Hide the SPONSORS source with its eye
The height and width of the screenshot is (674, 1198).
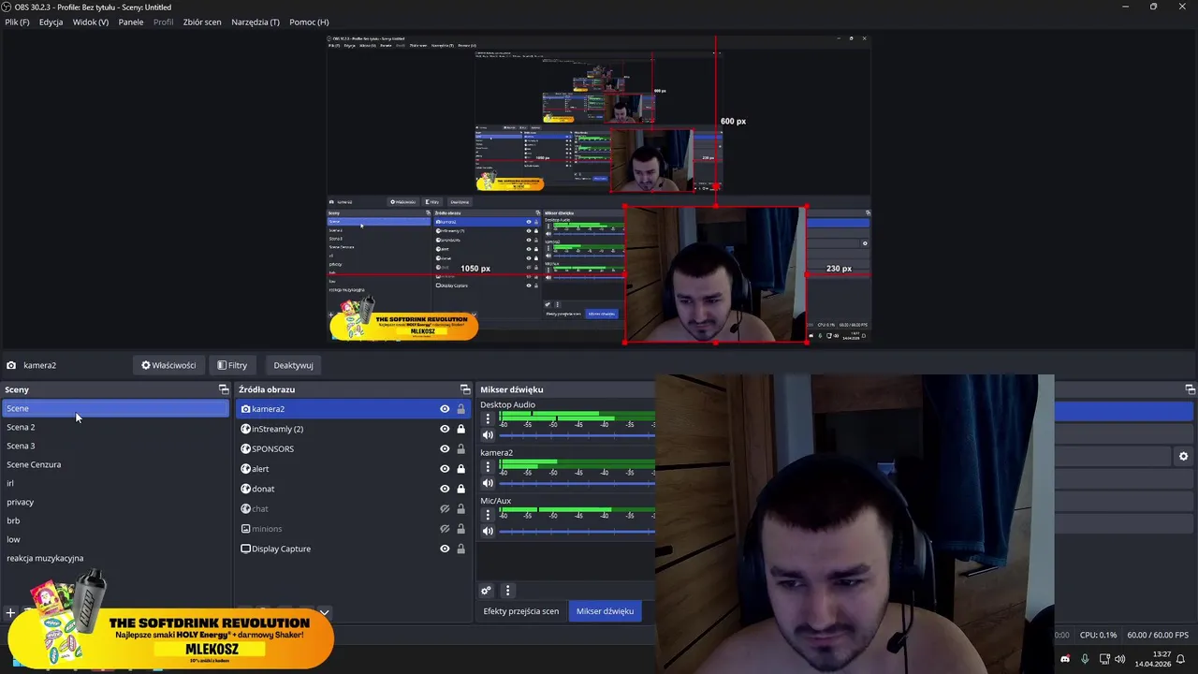(445, 448)
